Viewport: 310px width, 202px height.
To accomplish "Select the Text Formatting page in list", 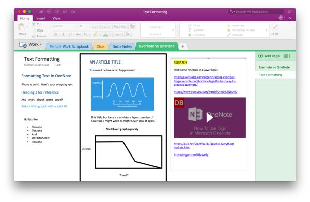I will 275,75.
